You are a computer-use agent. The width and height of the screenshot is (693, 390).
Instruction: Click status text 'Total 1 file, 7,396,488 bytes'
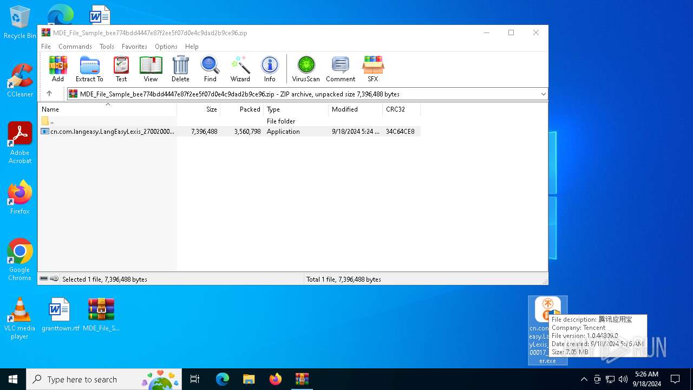tap(344, 279)
